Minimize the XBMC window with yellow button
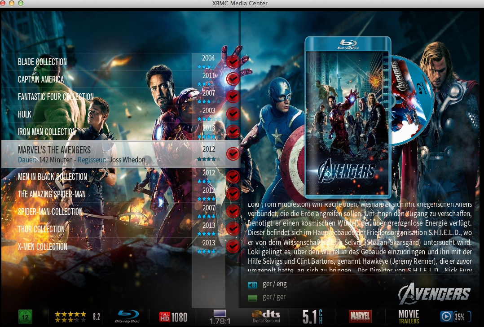 click(12, 3)
